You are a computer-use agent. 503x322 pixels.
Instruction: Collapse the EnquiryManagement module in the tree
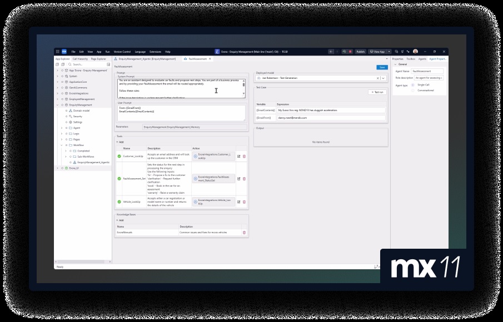57,104
